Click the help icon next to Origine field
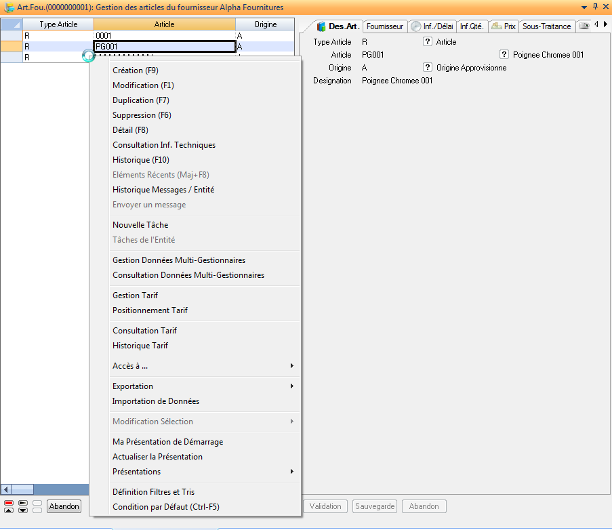The width and height of the screenshot is (612, 530). click(x=428, y=68)
